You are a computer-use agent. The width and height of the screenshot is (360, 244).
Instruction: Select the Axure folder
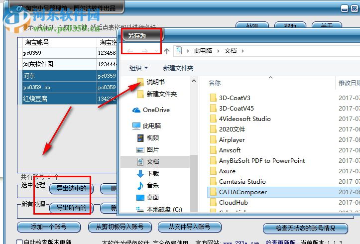223,171
